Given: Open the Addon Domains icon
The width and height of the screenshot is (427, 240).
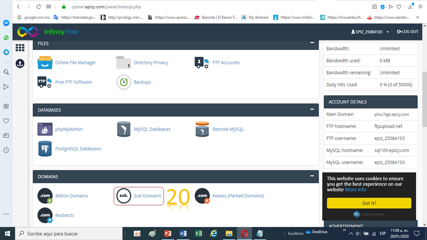Looking at the screenshot, I should pyautogui.click(x=45, y=196).
